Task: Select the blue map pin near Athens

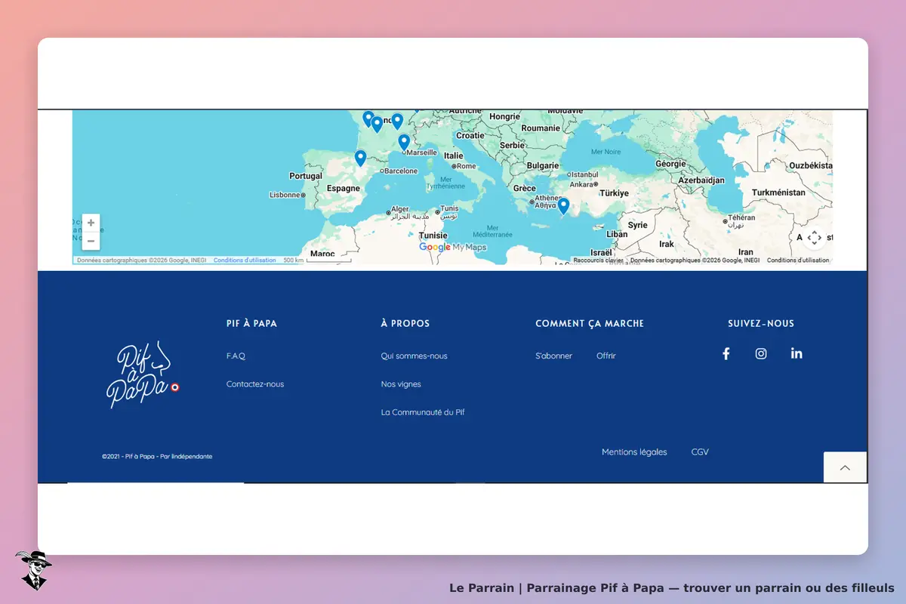Action: pyautogui.click(x=563, y=205)
